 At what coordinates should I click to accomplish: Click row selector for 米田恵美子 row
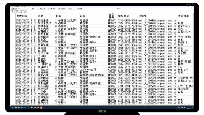13,23
